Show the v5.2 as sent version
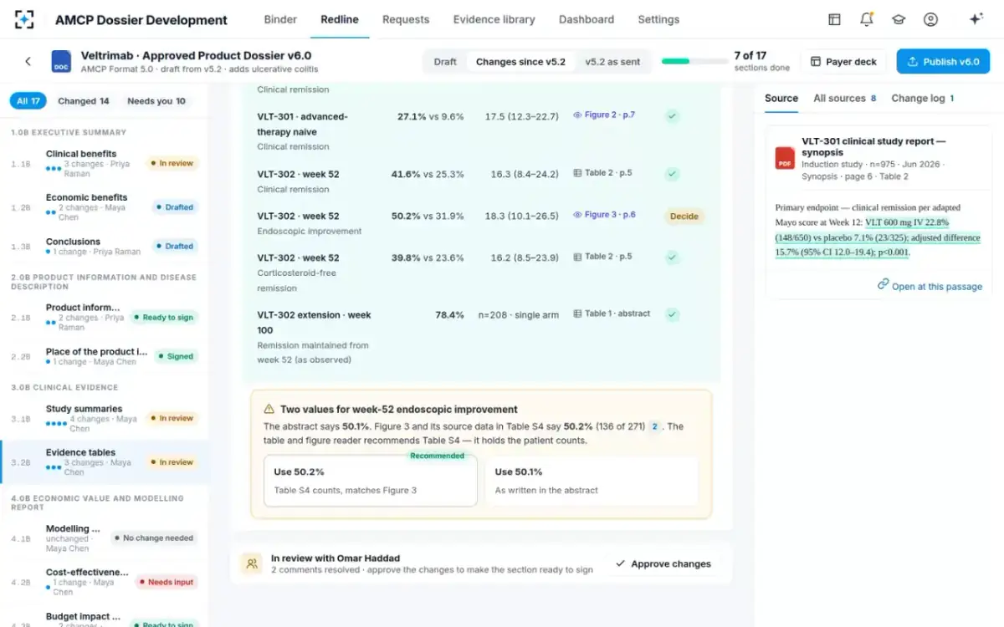Image resolution: width=1004 pixels, height=627 pixels. click(x=612, y=62)
